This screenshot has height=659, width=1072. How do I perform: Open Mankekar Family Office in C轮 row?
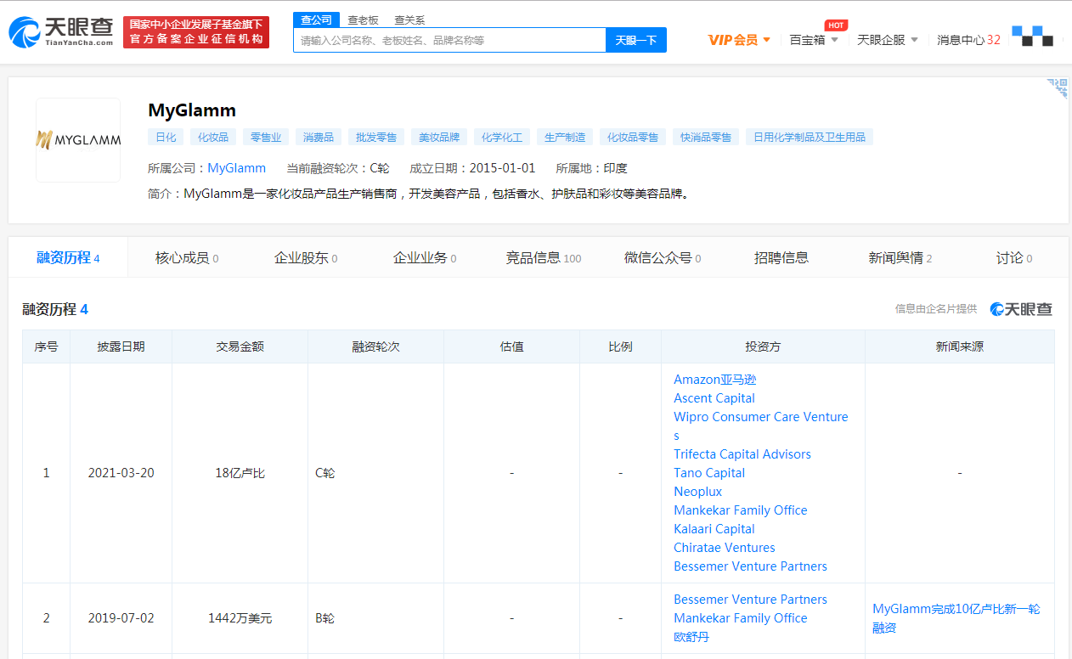tap(741, 510)
